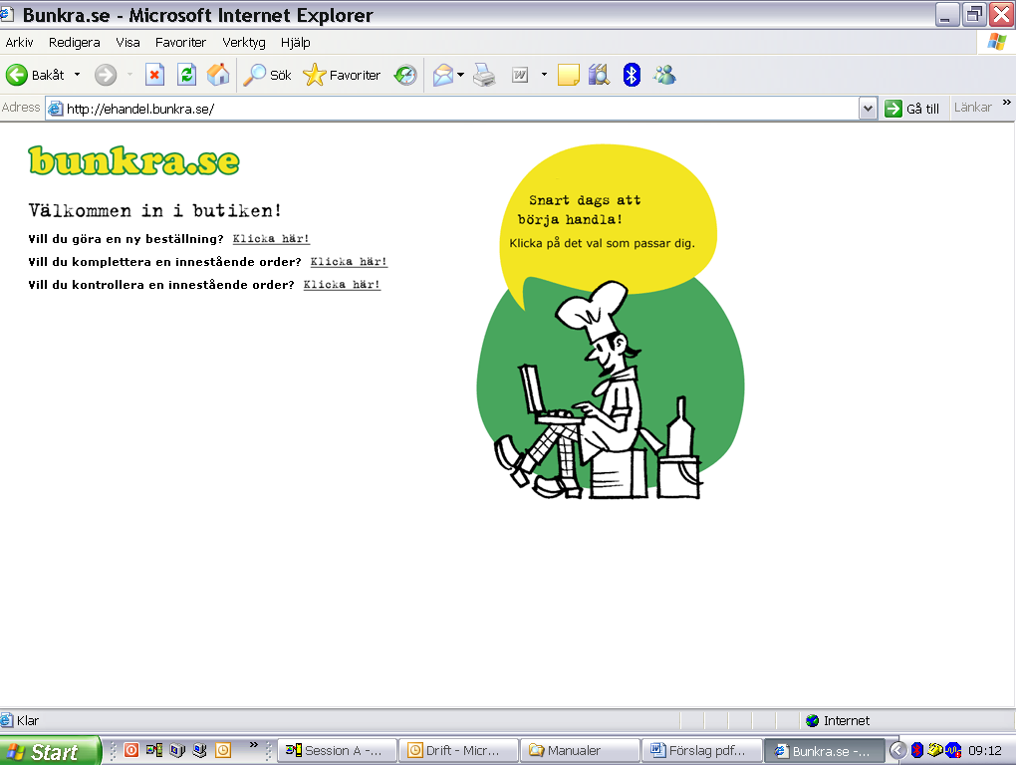Click the yellow note Discuss icon

point(568,75)
